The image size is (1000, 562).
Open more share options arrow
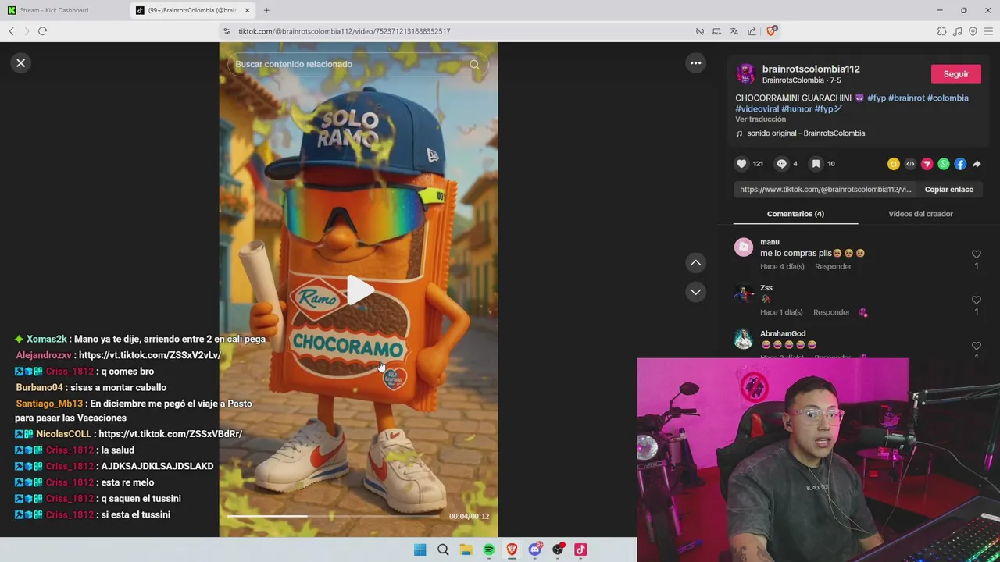[977, 164]
